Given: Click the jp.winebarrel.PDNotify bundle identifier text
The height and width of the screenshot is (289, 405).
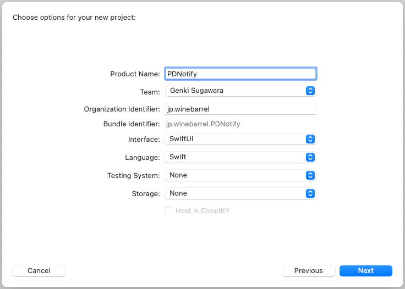Looking at the screenshot, I should [203, 124].
